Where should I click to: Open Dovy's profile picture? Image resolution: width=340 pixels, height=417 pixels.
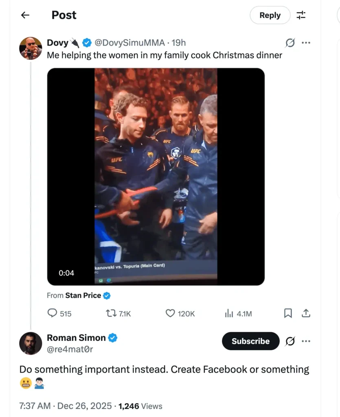click(x=31, y=48)
